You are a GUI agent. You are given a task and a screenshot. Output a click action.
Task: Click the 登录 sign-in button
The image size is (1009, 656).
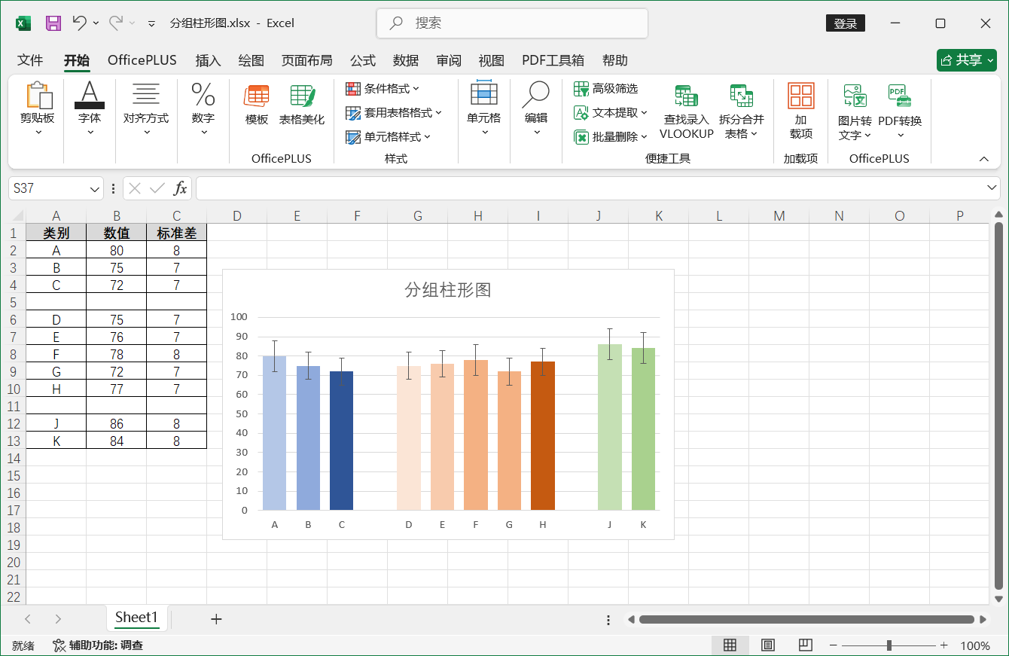(845, 23)
